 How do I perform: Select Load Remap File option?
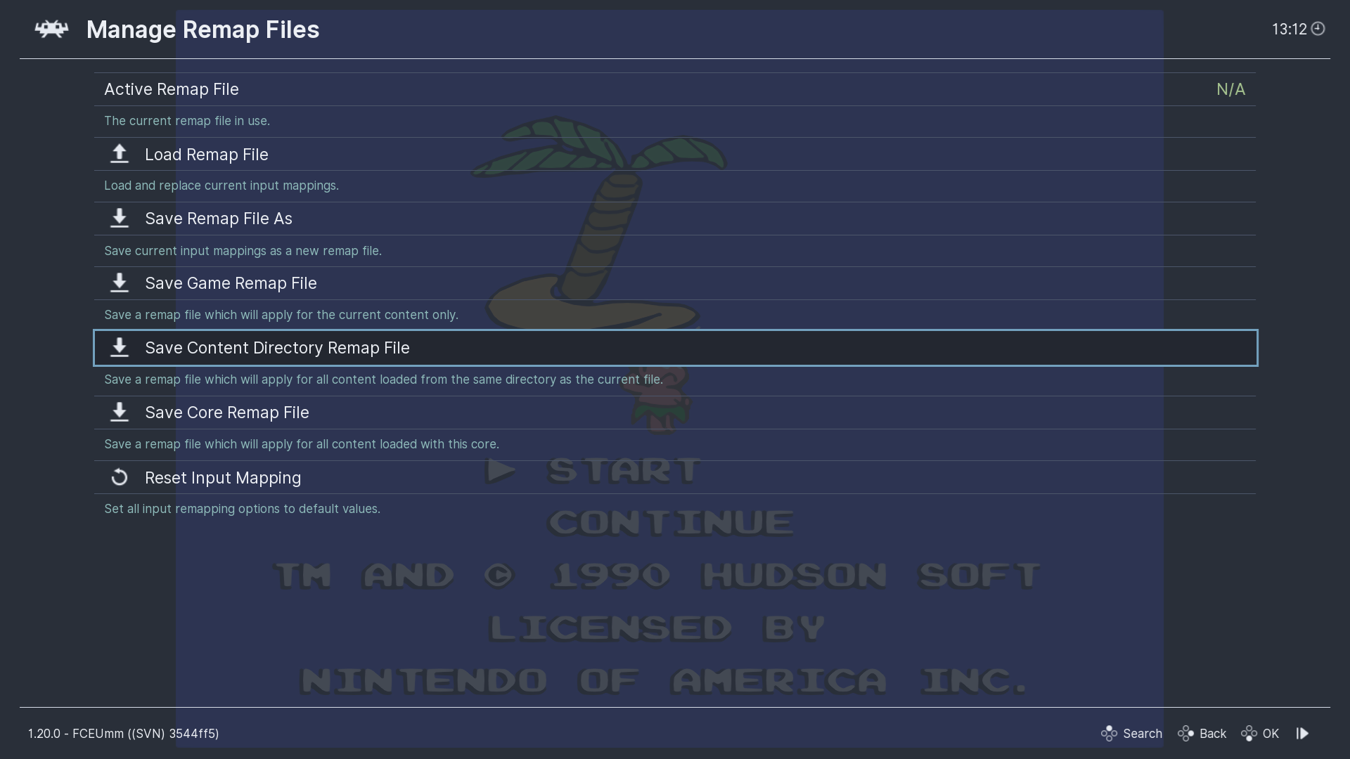coord(206,155)
